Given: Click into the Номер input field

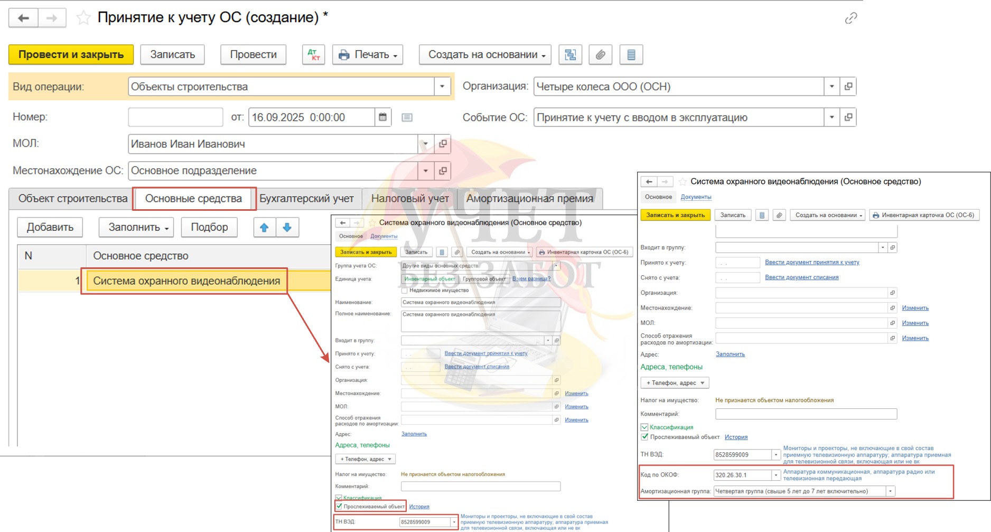Looking at the screenshot, I should tap(175, 117).
